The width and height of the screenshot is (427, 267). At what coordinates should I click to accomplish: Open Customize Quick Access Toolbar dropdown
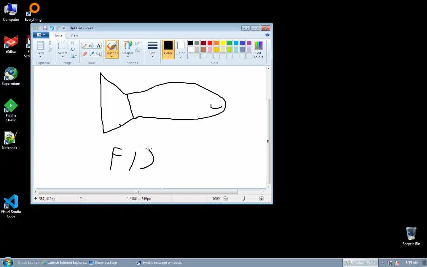64,28
